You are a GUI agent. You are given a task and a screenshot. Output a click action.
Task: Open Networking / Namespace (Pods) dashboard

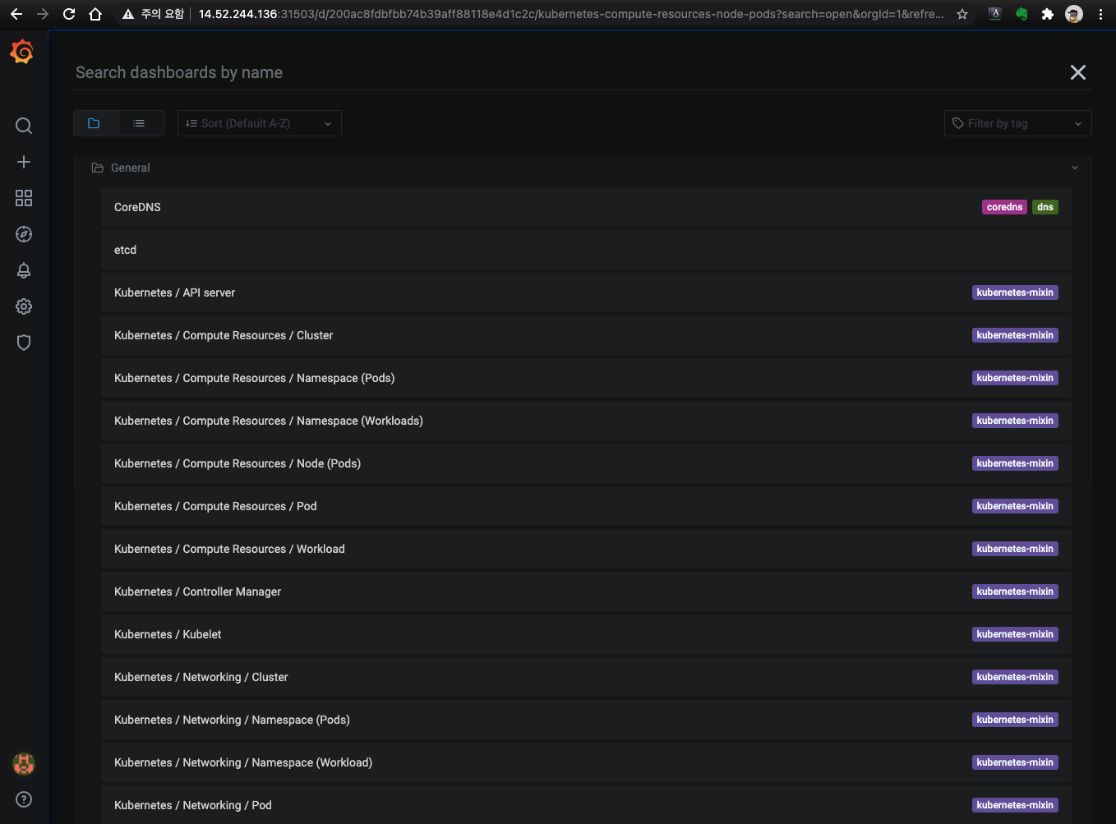586,720
